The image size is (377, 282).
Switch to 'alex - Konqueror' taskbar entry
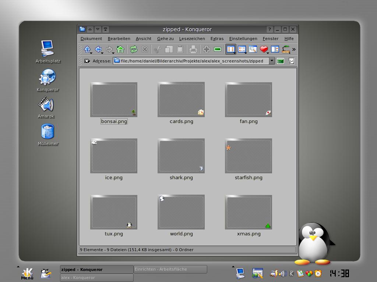[x=96, y=278]
